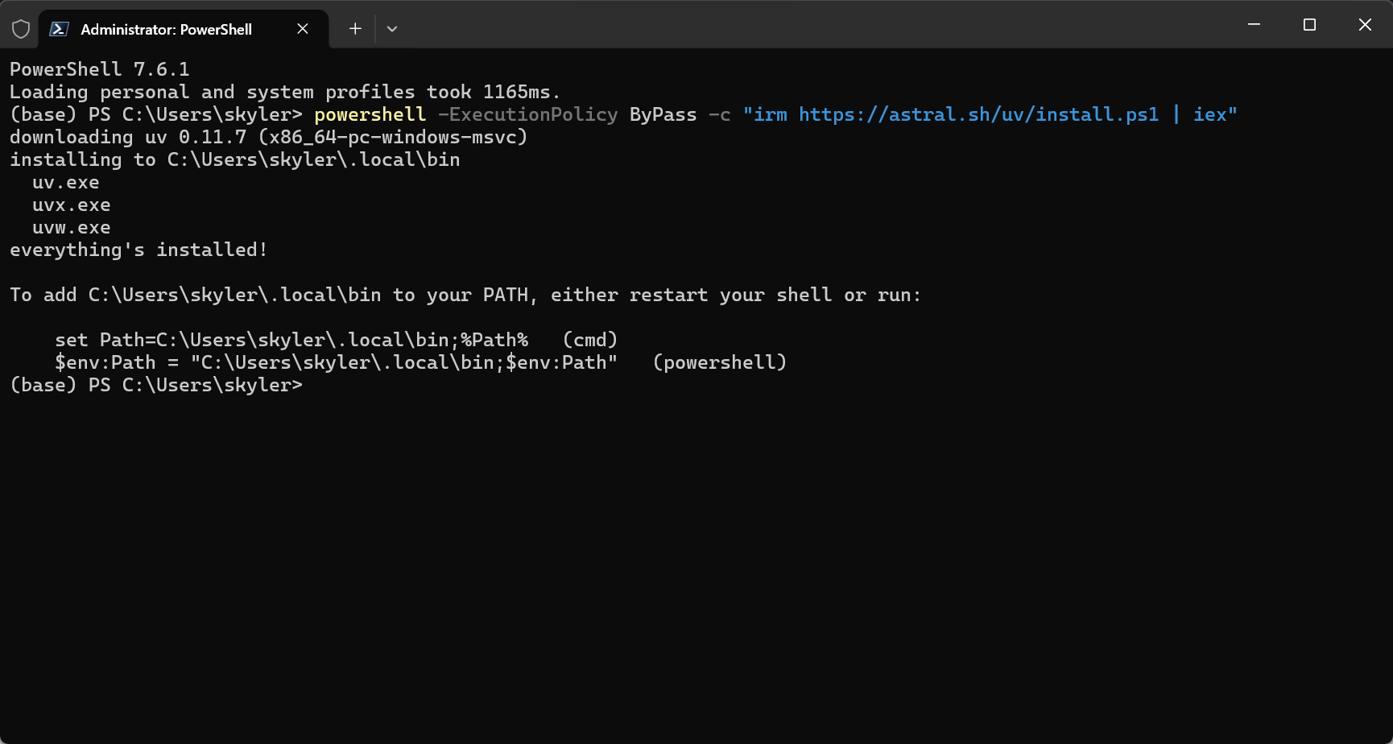
Task: Click the uvw.exe line in the output
Action: point(72,228)
